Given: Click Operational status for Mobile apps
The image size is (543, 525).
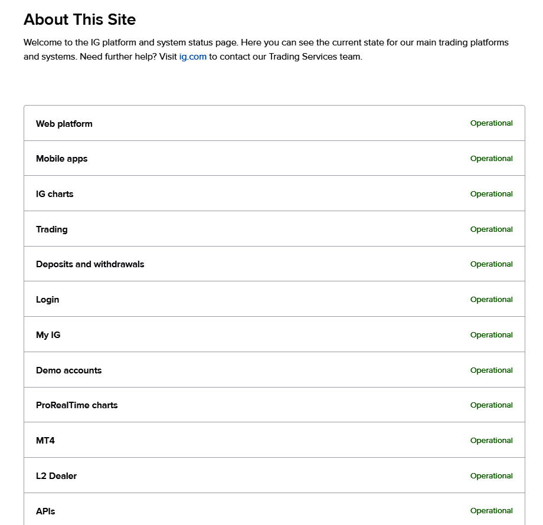Looking at the screenshot, I should point(491,159).
